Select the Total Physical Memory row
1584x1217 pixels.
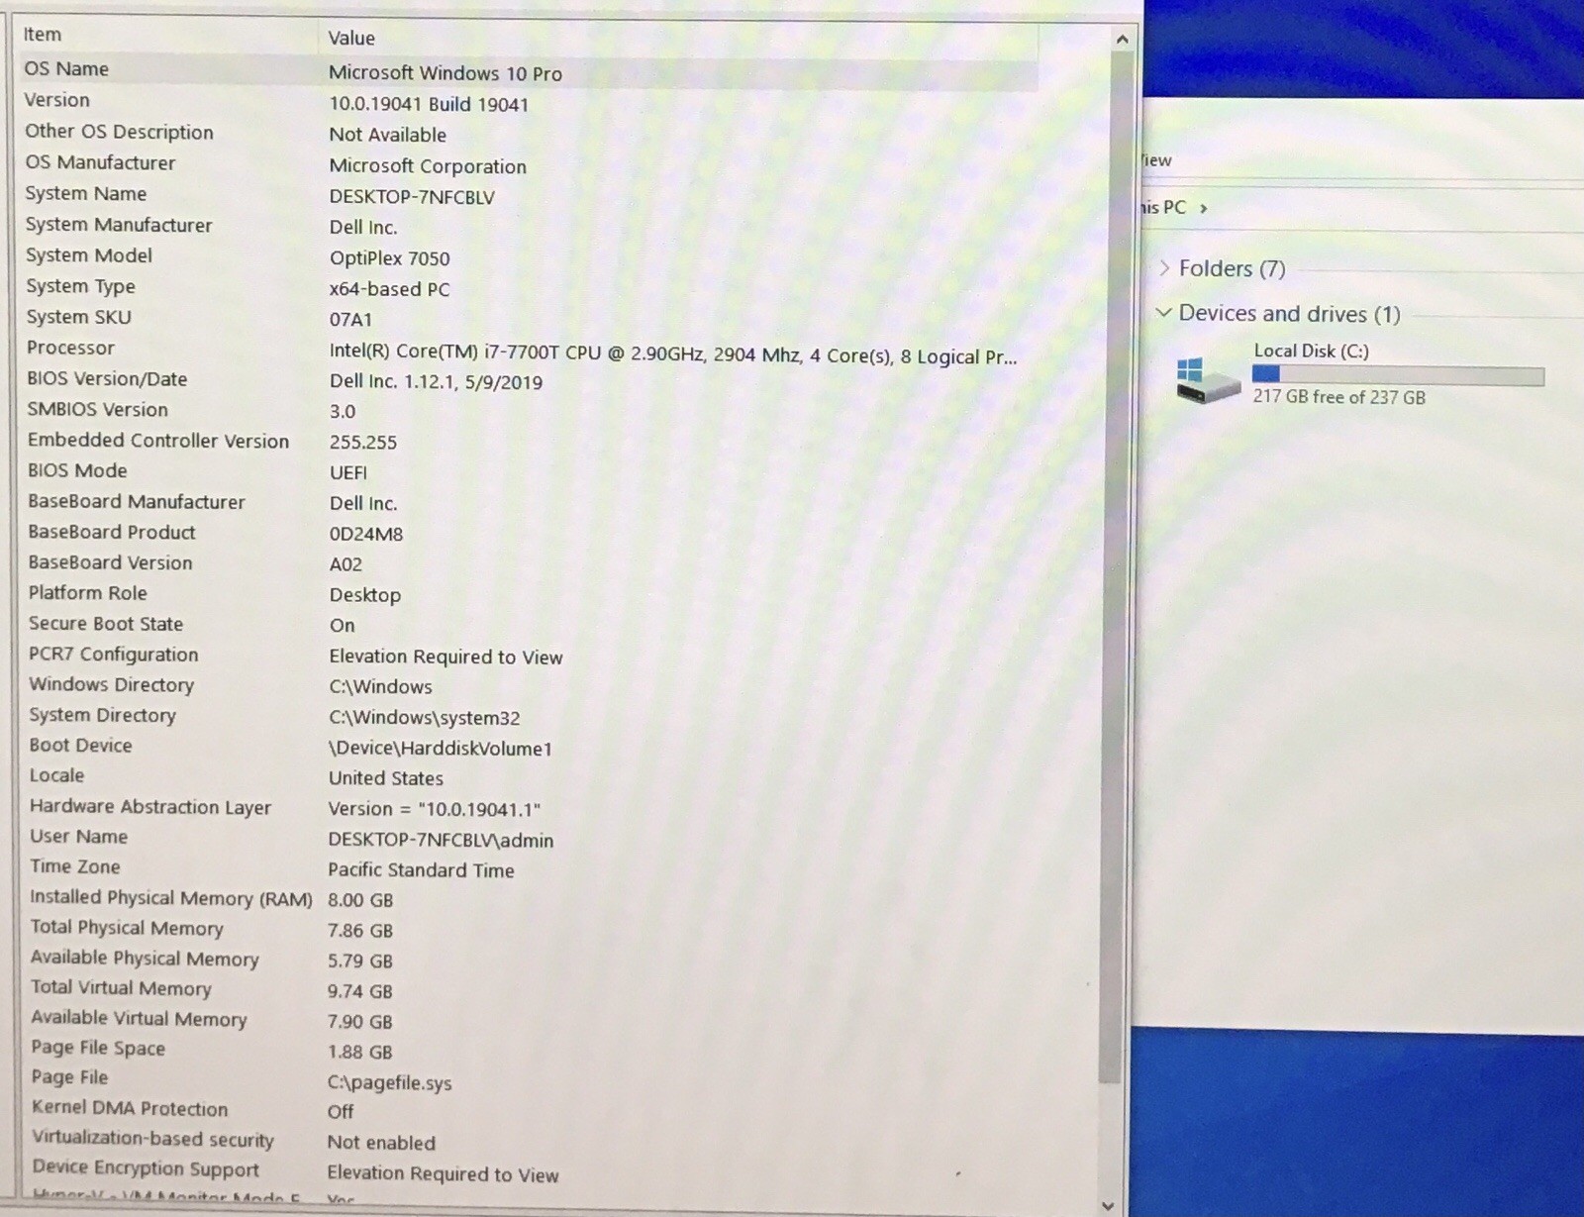coord(530,929)
